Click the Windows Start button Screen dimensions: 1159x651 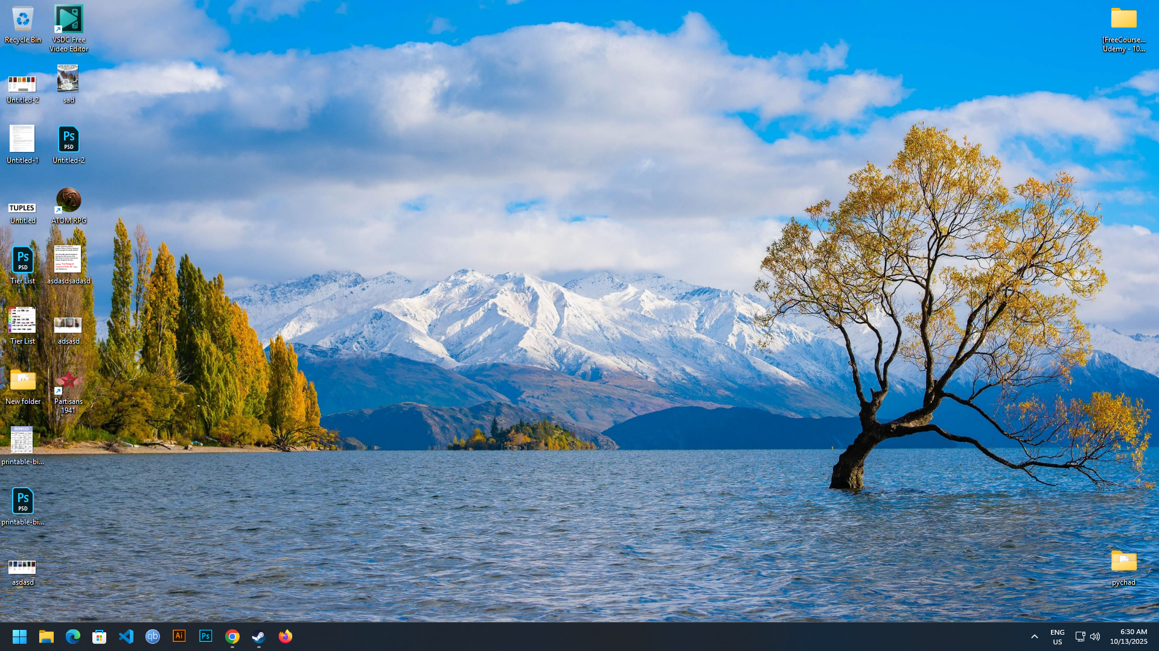19,636
